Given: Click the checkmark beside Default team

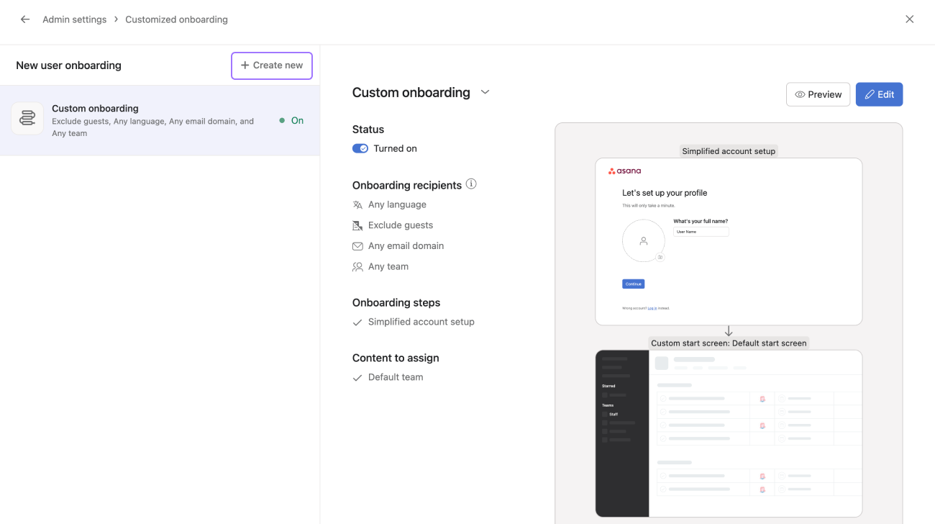Looking at the screenshot, I should [357, 376].
